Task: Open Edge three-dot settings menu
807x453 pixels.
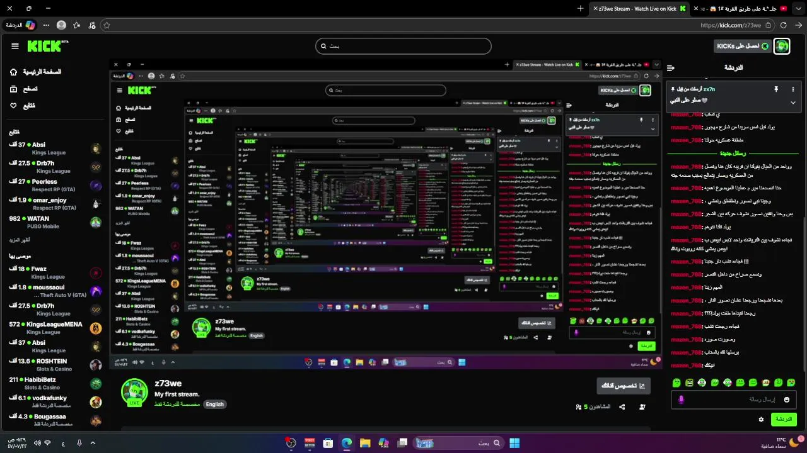Action: [x=47, y=25]
